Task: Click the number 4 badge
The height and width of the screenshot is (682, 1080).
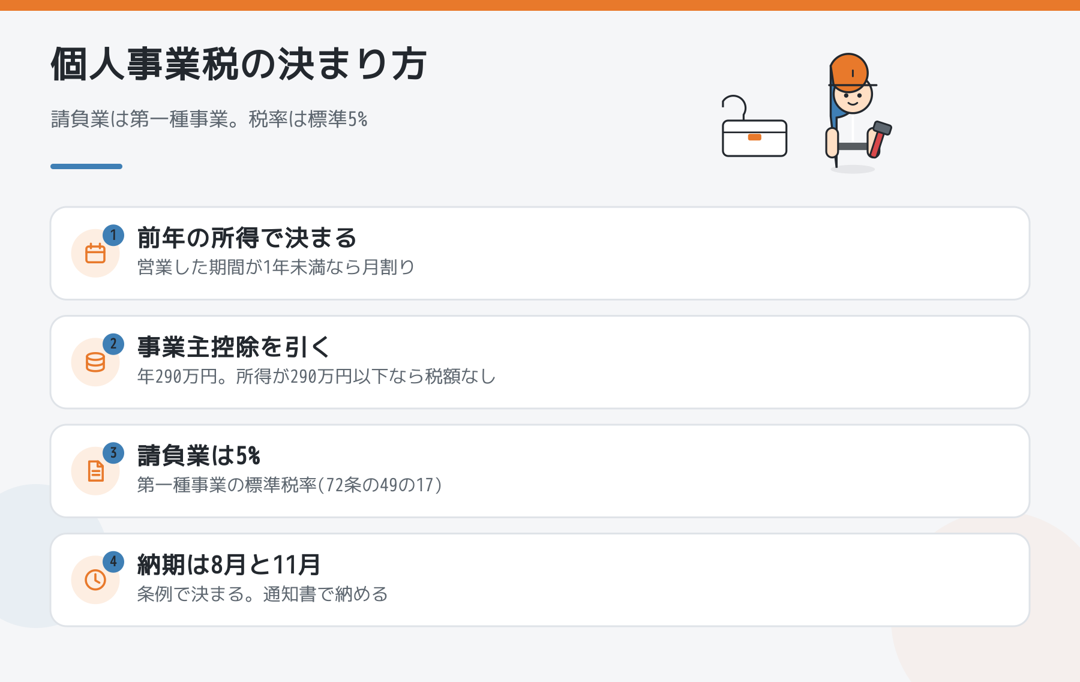Action: click(113, 561)
